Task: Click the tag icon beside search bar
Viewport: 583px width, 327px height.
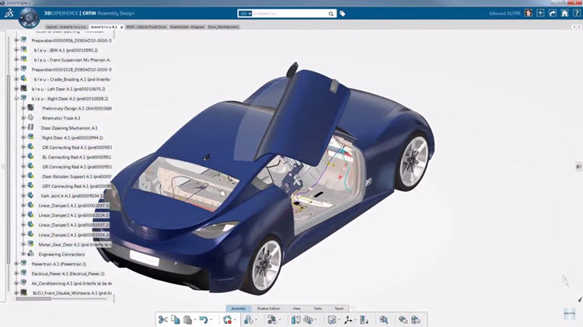Action: pos(342,13)
